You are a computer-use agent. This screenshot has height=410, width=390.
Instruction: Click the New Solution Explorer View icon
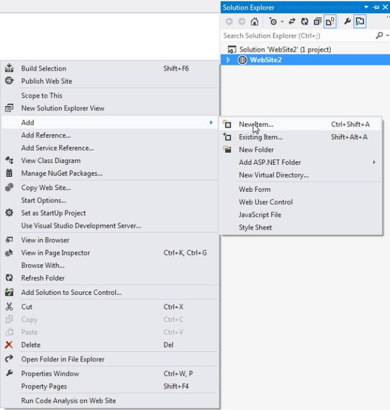pyautogui.click(x=9, y=108)
